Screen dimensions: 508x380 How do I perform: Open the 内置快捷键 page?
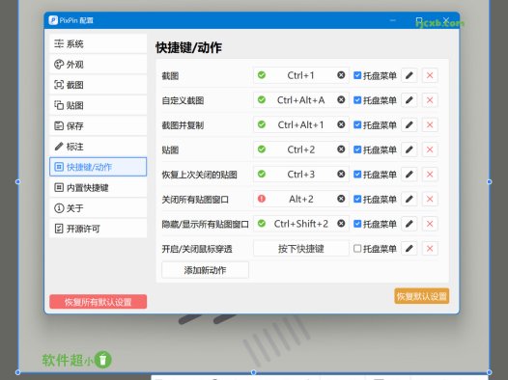[x=99, y=187]
